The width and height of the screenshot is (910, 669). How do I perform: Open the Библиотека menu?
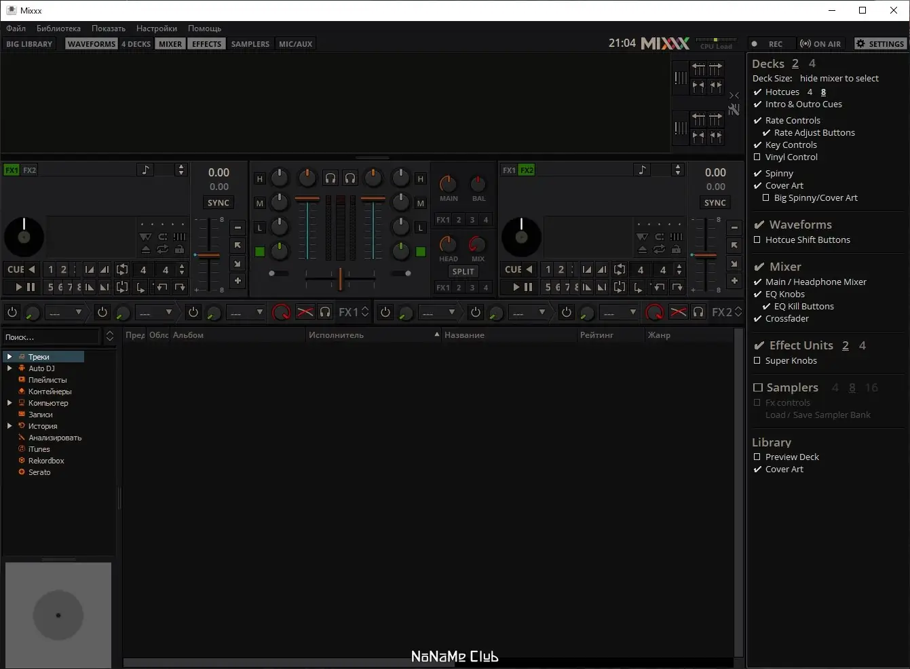click(x=58, y=28)
